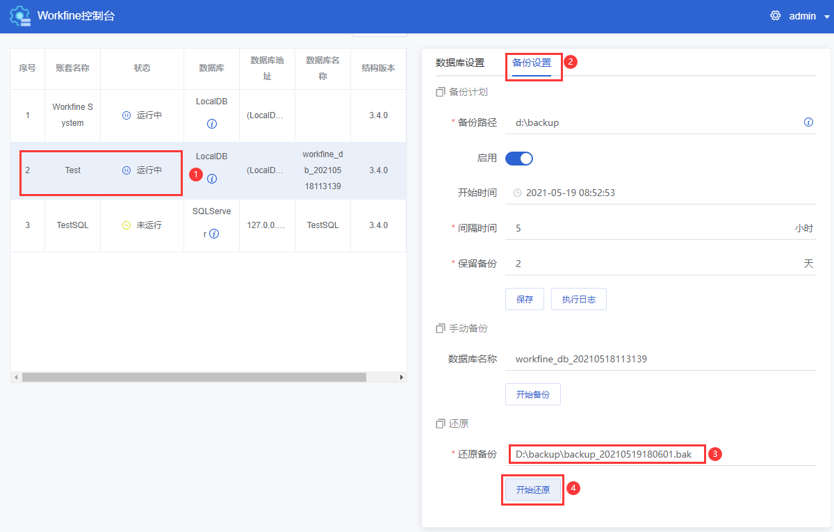The image size is (834, 532).
Task: Click the running status icon in Workfine System row
Action: (x=126, y=115)
